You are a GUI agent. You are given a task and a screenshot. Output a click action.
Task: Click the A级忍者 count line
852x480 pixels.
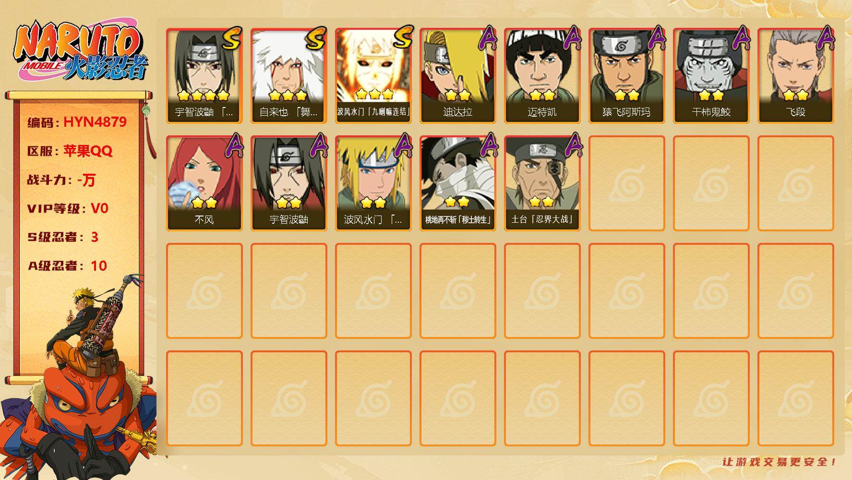coord(67,265)
